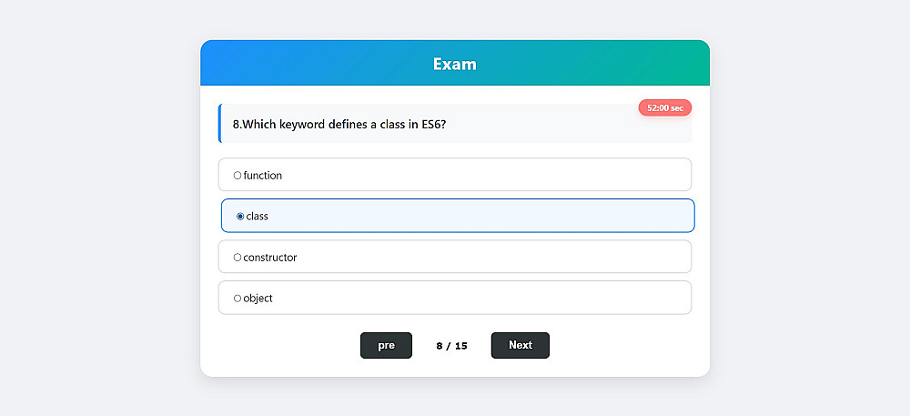910x416 pixels.
Task: Advance using the "Next" button
Action: point(520,345)
